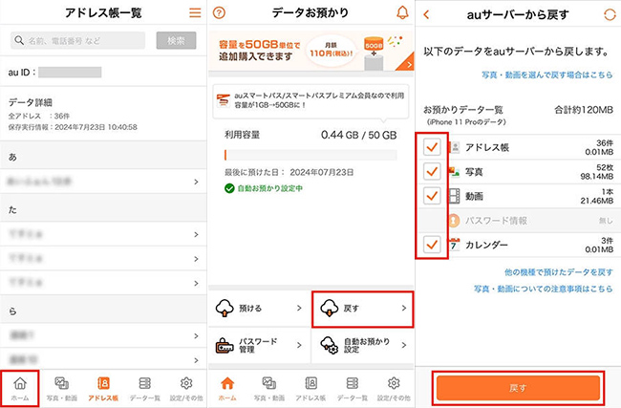Tap ホーム tab in データお預かり screen

[x=227, y=389]
